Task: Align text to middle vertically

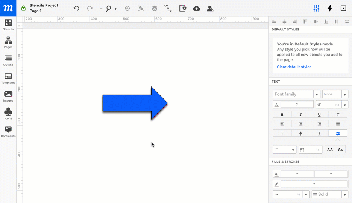Action: tap(300, 133)
